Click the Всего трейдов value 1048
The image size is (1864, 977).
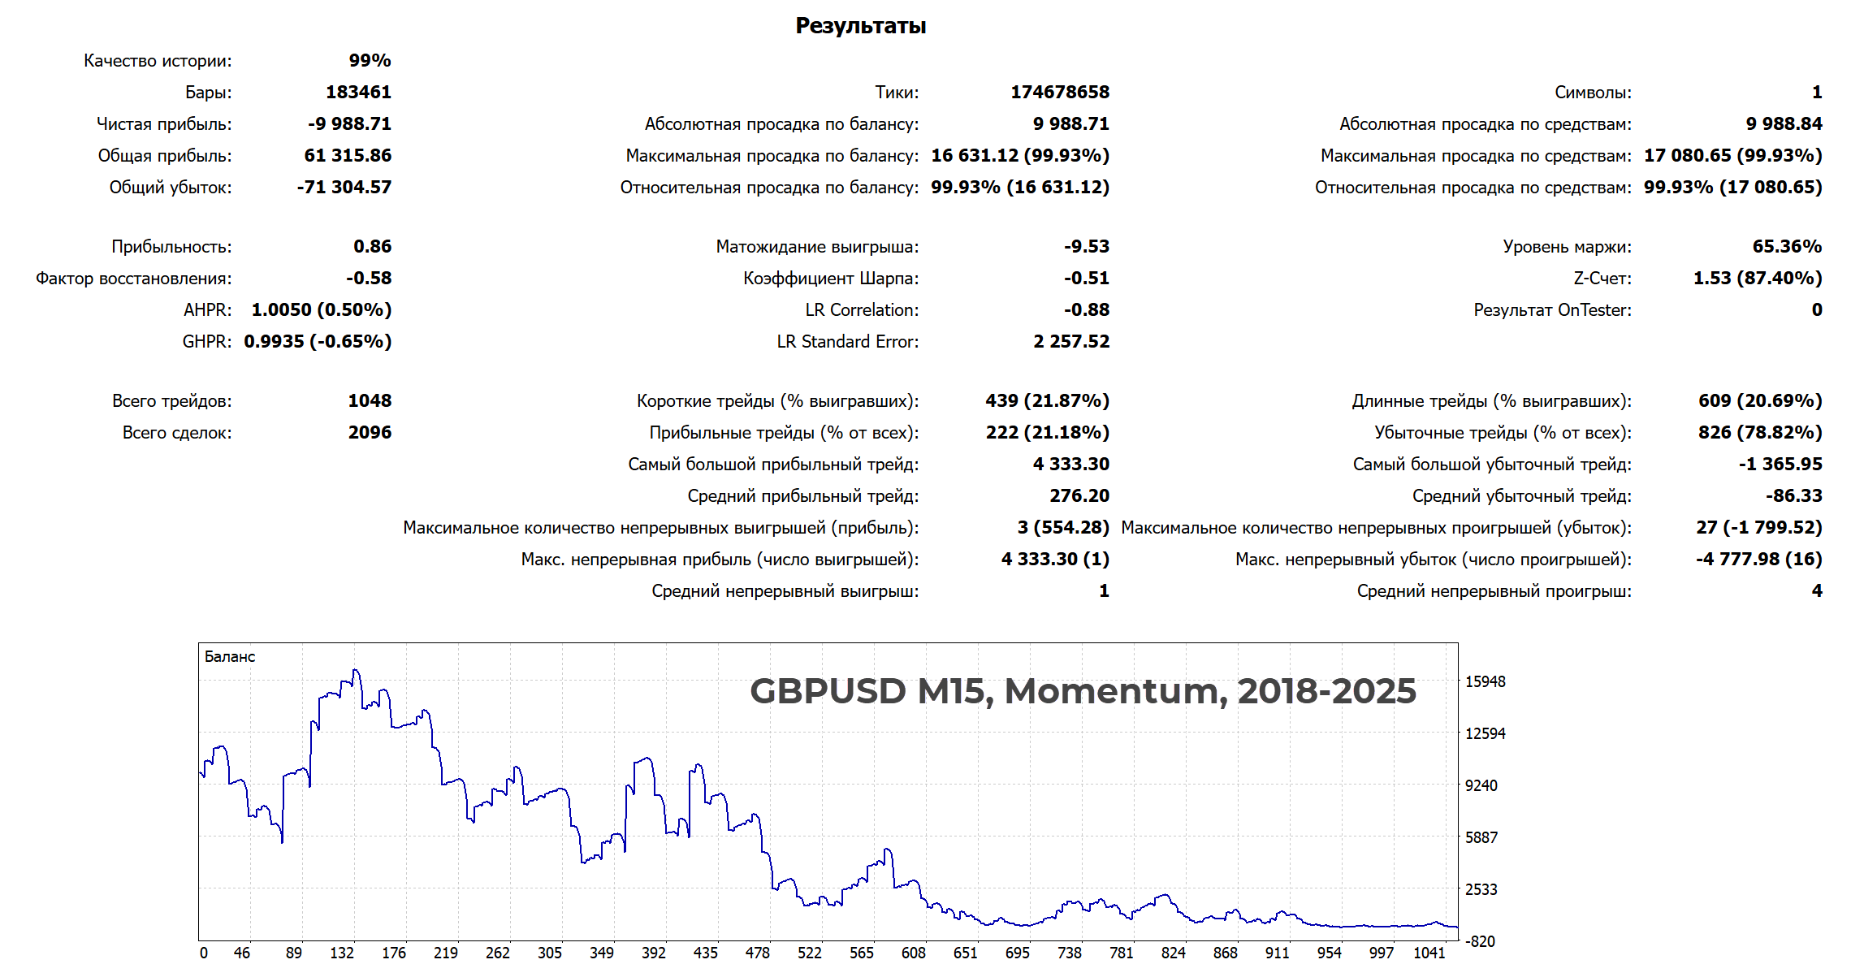pyautogui.click(x=370, y=400)
